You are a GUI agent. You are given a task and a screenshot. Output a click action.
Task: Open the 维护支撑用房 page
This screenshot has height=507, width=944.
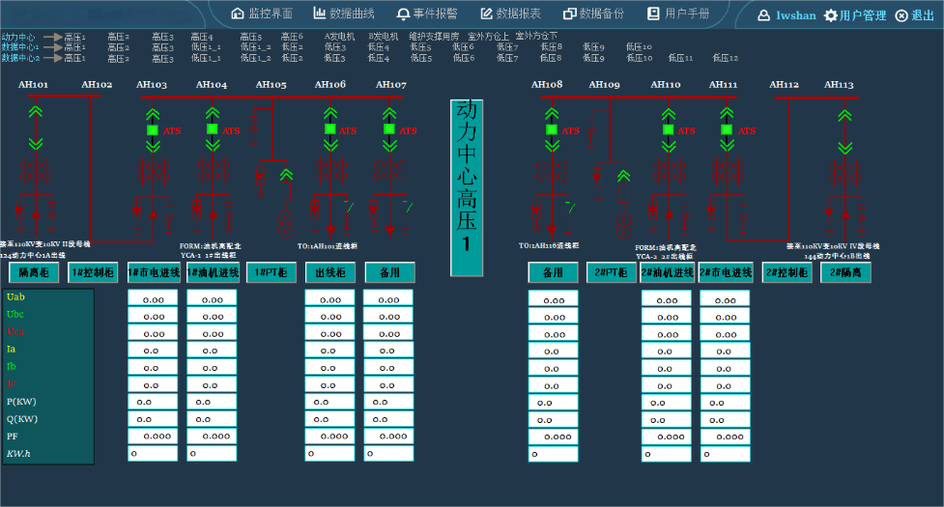coord(434,37)
